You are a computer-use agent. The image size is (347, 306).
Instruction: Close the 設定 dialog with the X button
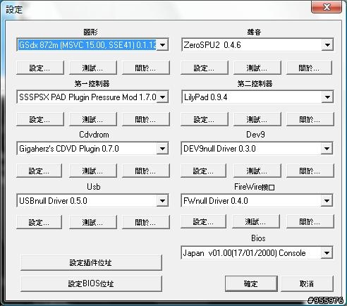327,7
